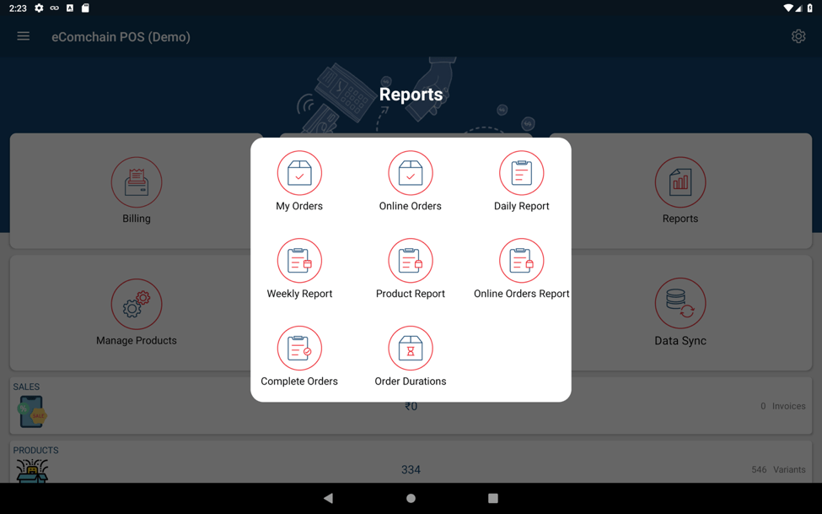Click the Billing label text
Image resolution: width=822 pixels, height=514 pixels.
[137, 219]
